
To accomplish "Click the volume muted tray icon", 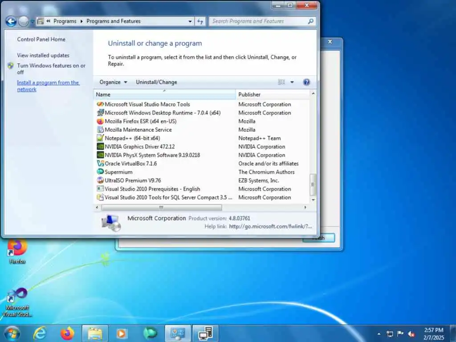I will [411, 334].
